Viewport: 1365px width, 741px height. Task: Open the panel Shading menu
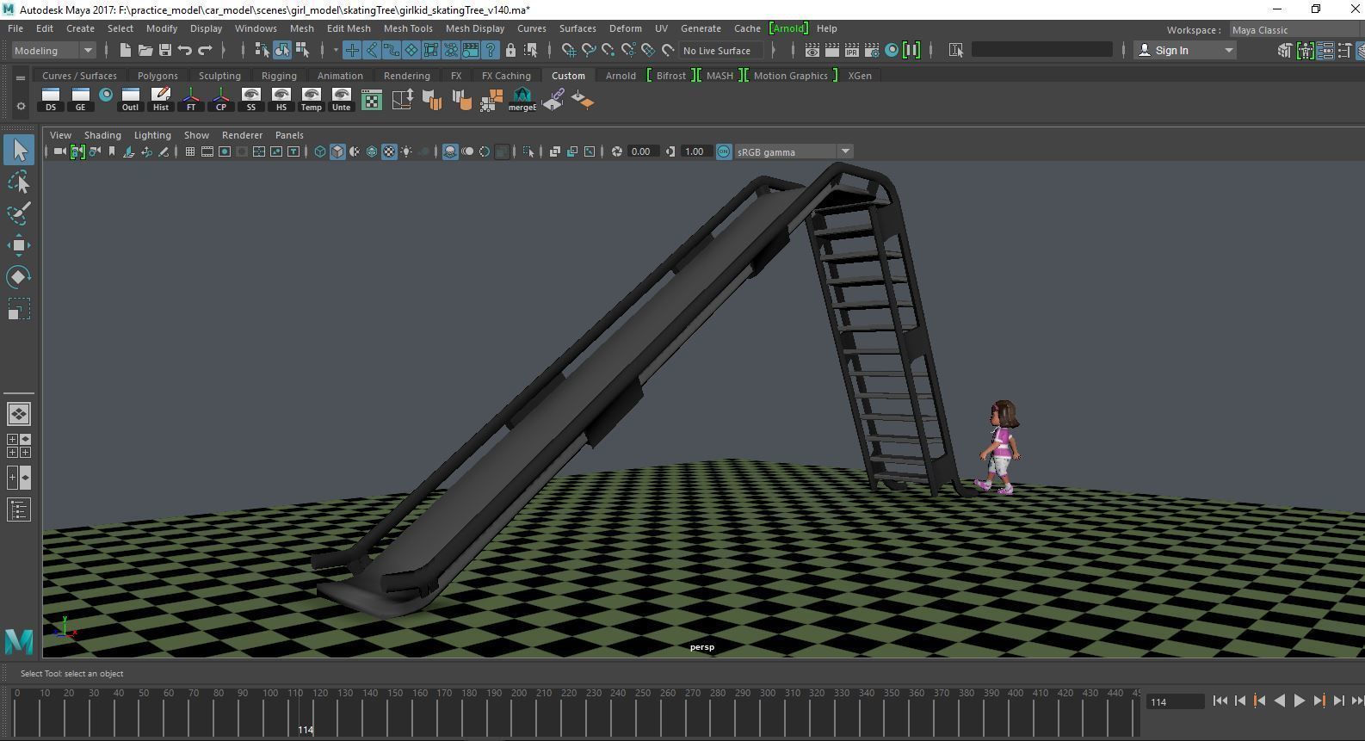coord(102,135)
